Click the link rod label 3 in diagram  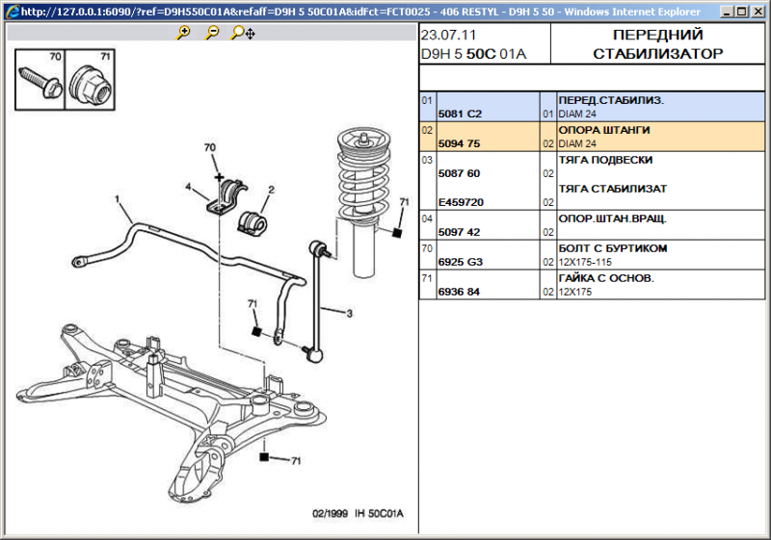[x=349, y=313]
